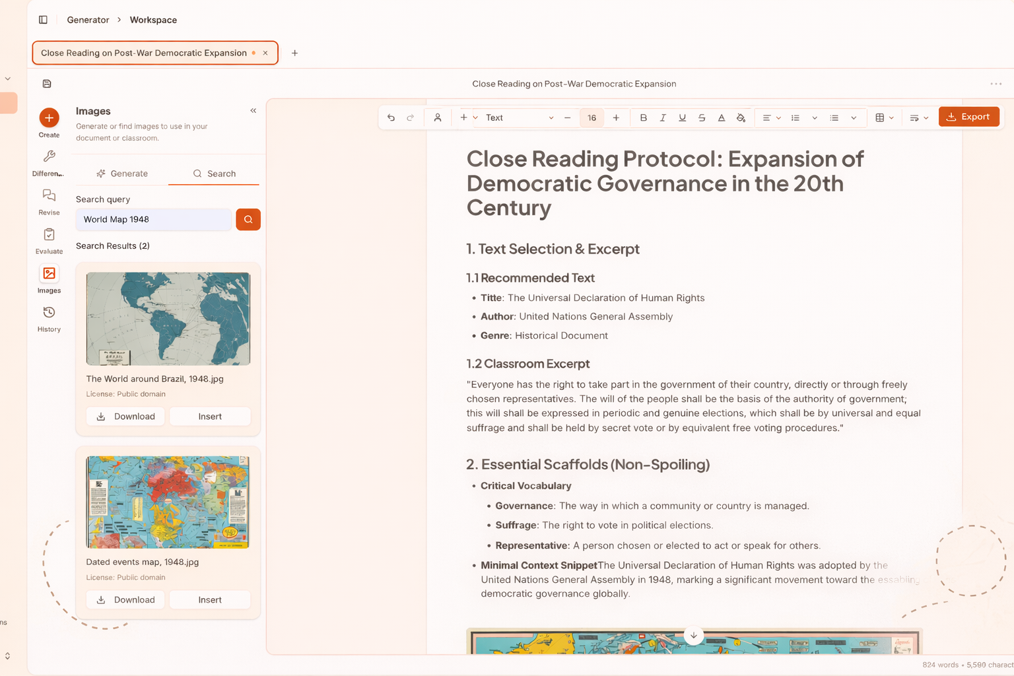Insert The World around Brazil image

tap(210, 417)
